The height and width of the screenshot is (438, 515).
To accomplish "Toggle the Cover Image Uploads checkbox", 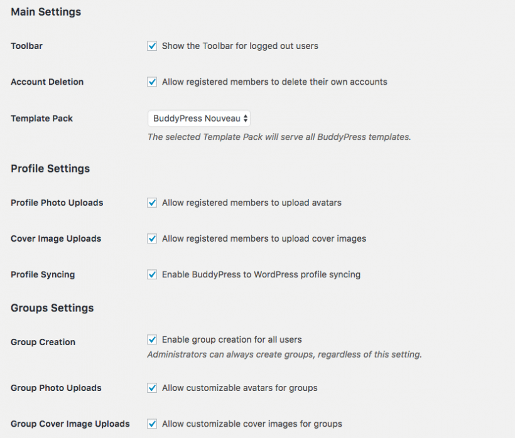I will click(x=152, y=238).
